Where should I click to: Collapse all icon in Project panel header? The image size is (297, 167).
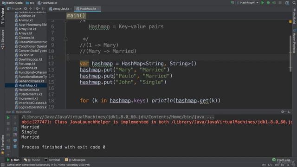30,9
